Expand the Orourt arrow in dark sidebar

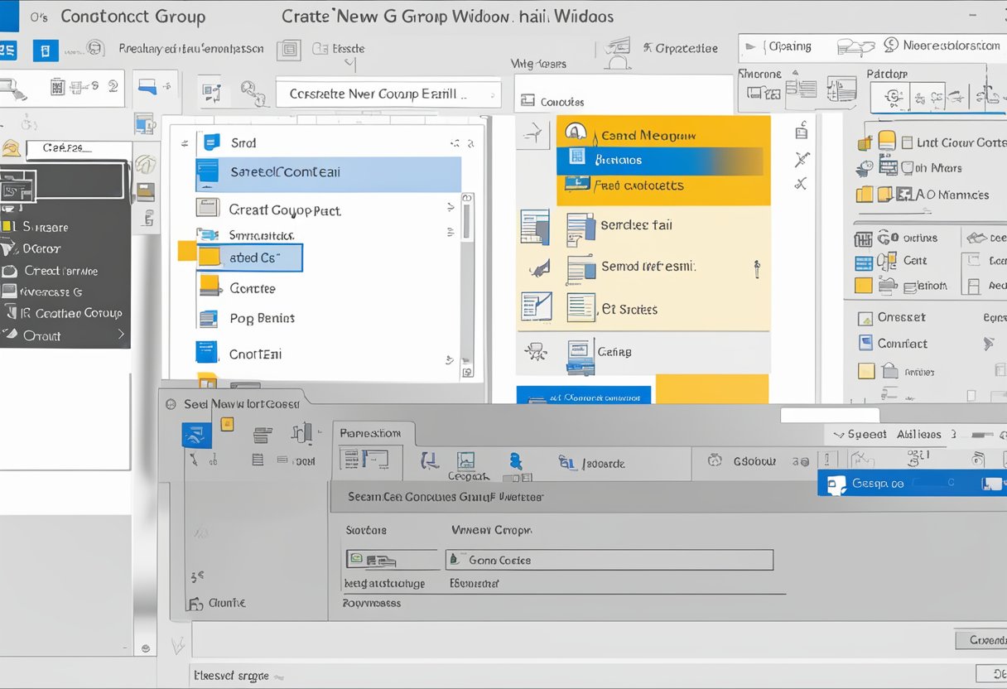point(121,335)
